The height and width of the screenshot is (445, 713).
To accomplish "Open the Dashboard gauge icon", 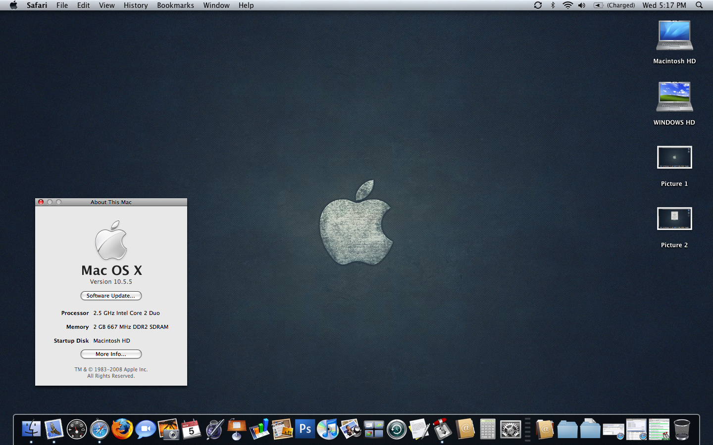I will pyautogui.click(x=77, y=429).
